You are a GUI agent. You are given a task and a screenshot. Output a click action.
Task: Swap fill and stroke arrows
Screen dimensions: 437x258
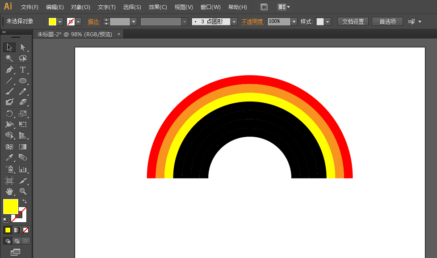coord(25,201)
